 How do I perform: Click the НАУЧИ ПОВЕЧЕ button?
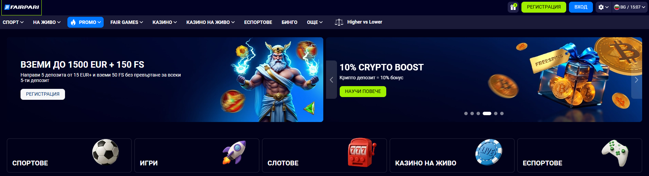(363, 92)
